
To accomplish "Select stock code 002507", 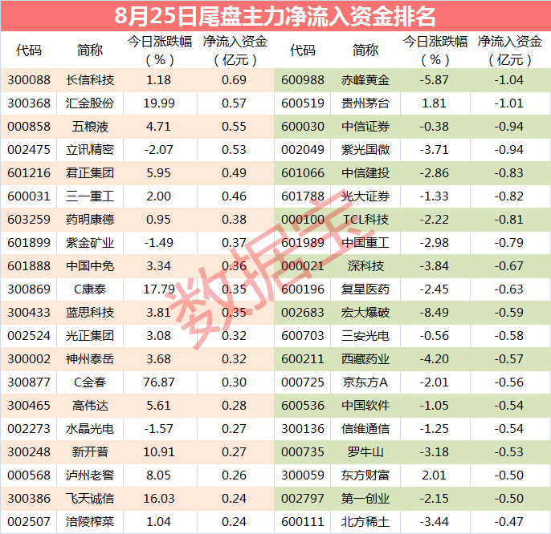I will tap(29, 522).
